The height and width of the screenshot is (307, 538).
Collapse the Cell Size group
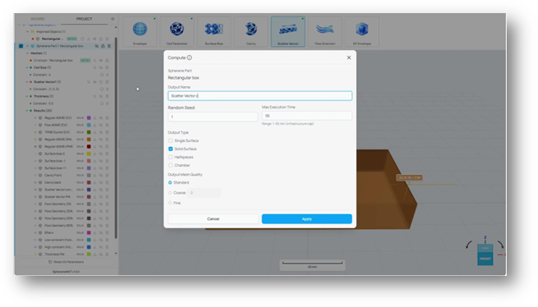click(x=27, y=67)
